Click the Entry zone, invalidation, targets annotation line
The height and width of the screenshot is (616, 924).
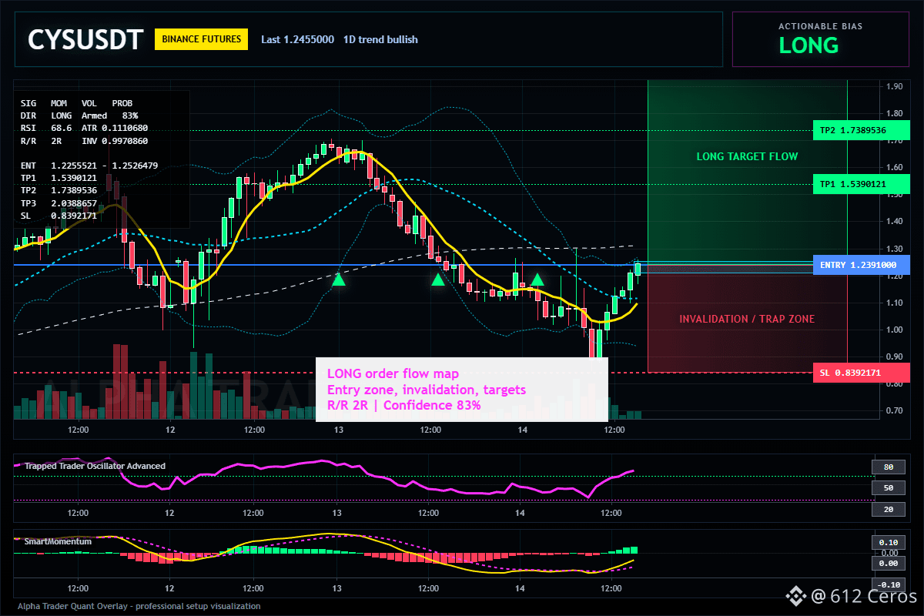427,390
